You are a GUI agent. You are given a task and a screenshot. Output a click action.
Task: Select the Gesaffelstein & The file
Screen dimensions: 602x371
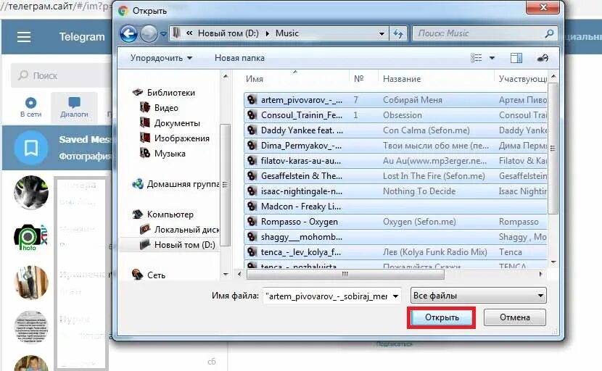coord(395,176)
